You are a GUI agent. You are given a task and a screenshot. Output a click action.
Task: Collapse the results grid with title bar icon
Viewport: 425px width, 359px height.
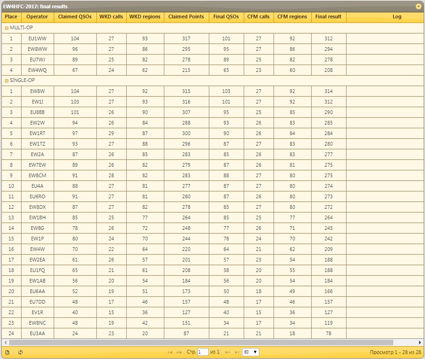[x=418, y=6]
